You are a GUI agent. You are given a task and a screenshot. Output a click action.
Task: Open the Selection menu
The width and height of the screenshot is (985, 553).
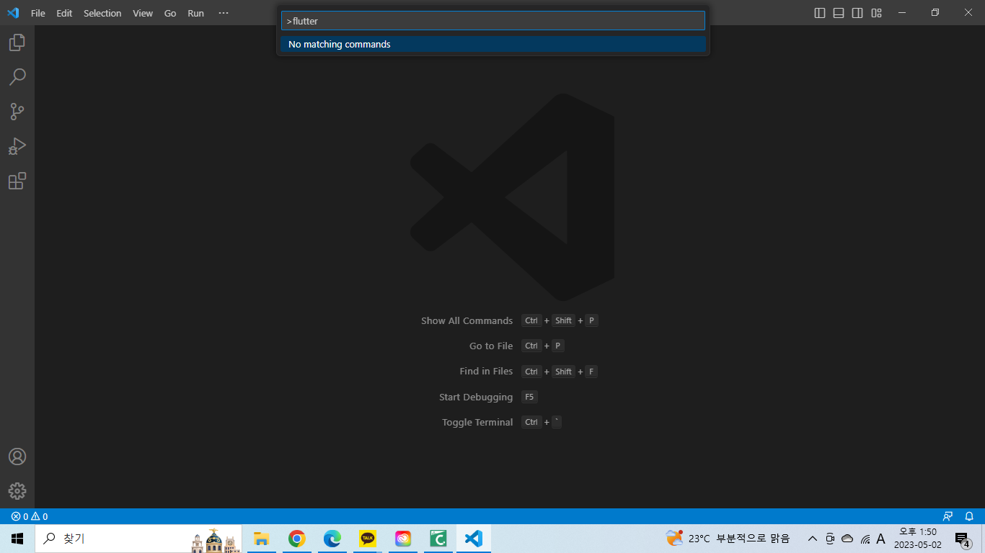click(x=102, y=13)
